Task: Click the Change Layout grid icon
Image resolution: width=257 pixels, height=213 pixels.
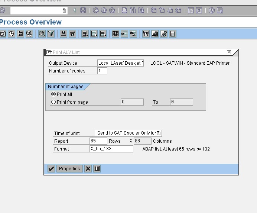Action: [x=116, y=33]
